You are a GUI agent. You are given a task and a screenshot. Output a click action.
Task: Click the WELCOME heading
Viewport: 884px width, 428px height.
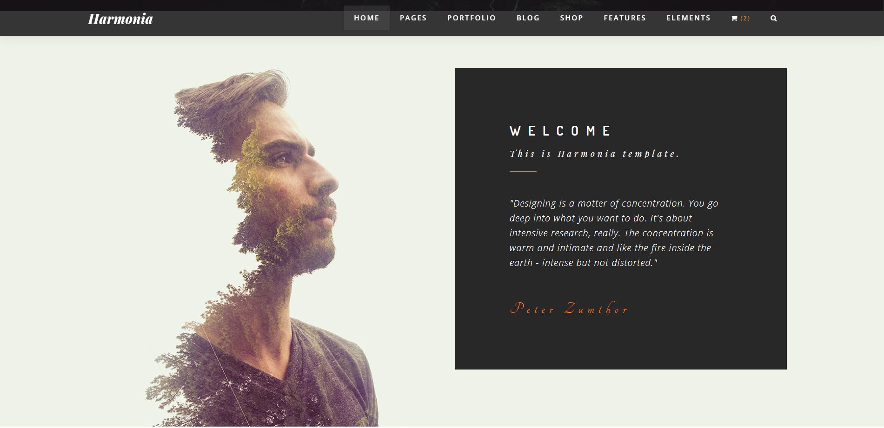[x=561, y=131]
